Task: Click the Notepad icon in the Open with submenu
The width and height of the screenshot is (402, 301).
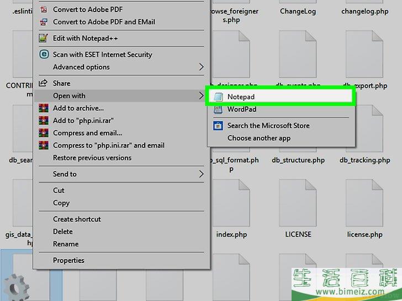Action: point(218,97)
